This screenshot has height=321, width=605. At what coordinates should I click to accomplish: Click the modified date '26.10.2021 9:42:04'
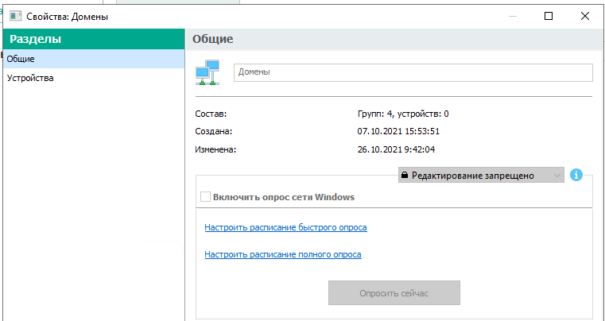click(x=396, y=149)
